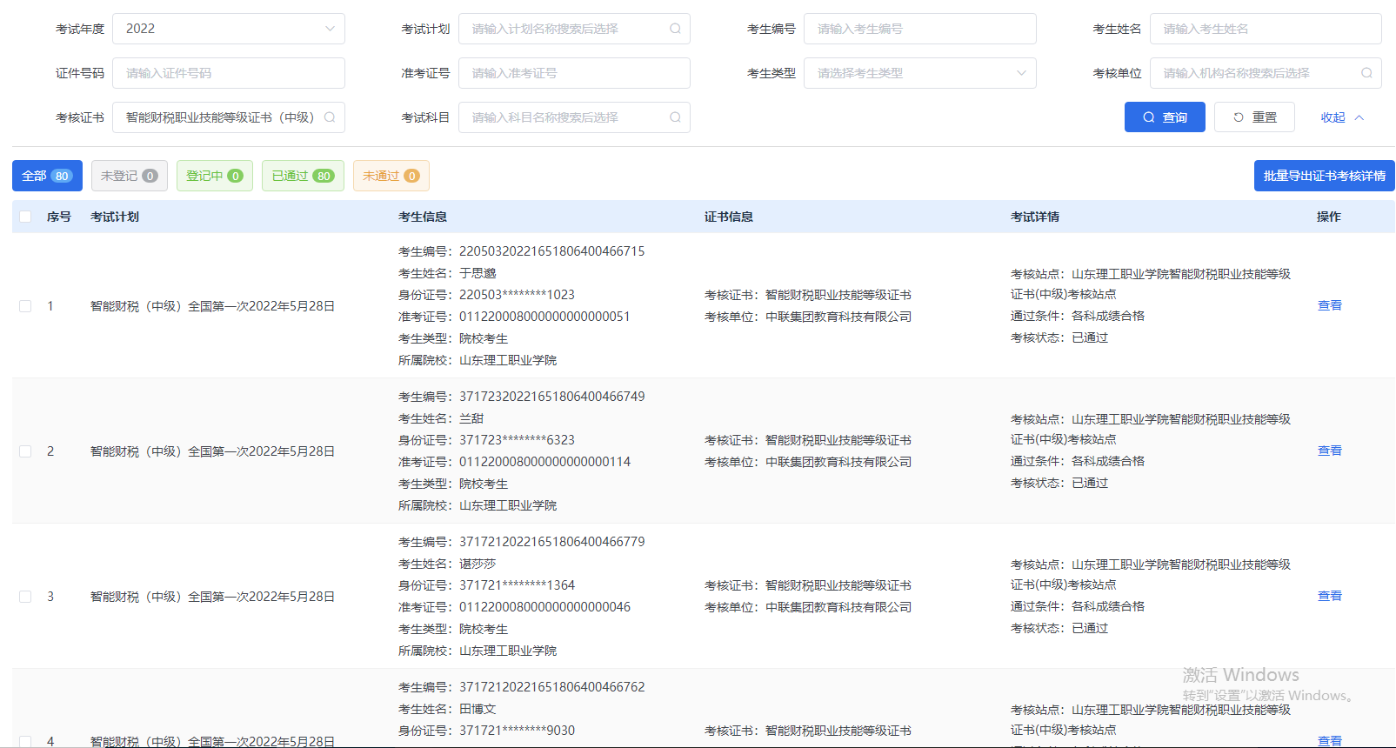Viewport: 1396px width, 748px height.
Task: Click 准考证号 011220008000000000000051 text
Action: point(544,317)
